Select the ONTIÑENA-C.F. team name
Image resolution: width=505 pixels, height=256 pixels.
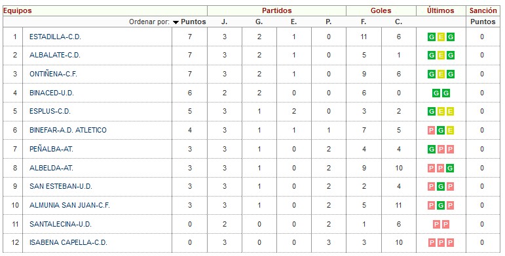tap(53, 74)
